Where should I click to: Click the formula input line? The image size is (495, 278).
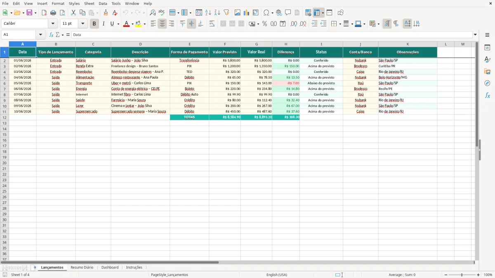(272, 35)
